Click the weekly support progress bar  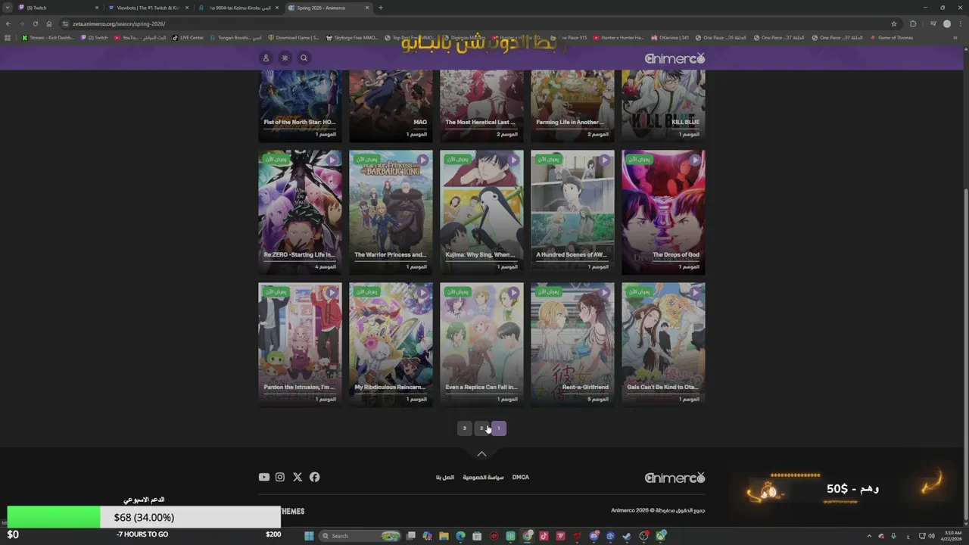click(144, 517)
